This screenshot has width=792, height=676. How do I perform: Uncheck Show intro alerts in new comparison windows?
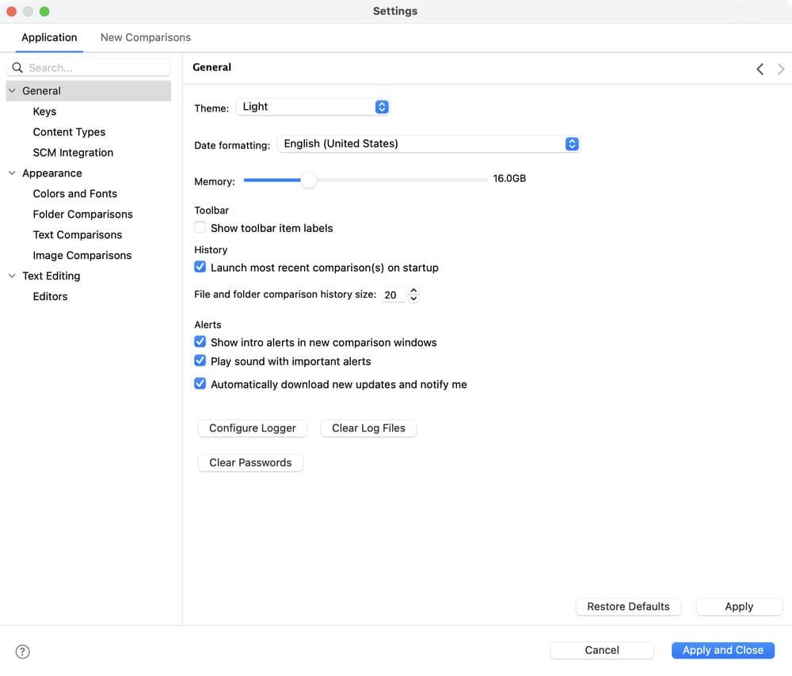point(200,342)
